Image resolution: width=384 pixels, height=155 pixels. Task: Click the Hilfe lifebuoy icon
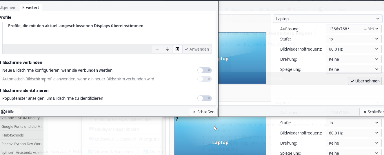(3, 112)
